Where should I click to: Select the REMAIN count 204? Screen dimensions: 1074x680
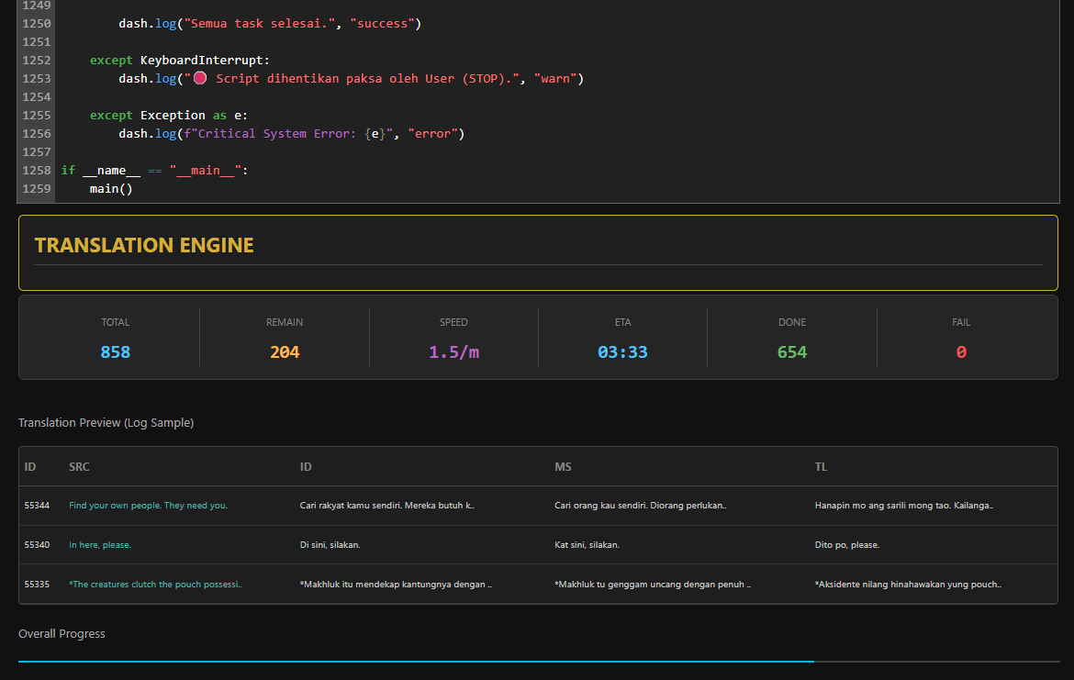[x=285, y=352]
